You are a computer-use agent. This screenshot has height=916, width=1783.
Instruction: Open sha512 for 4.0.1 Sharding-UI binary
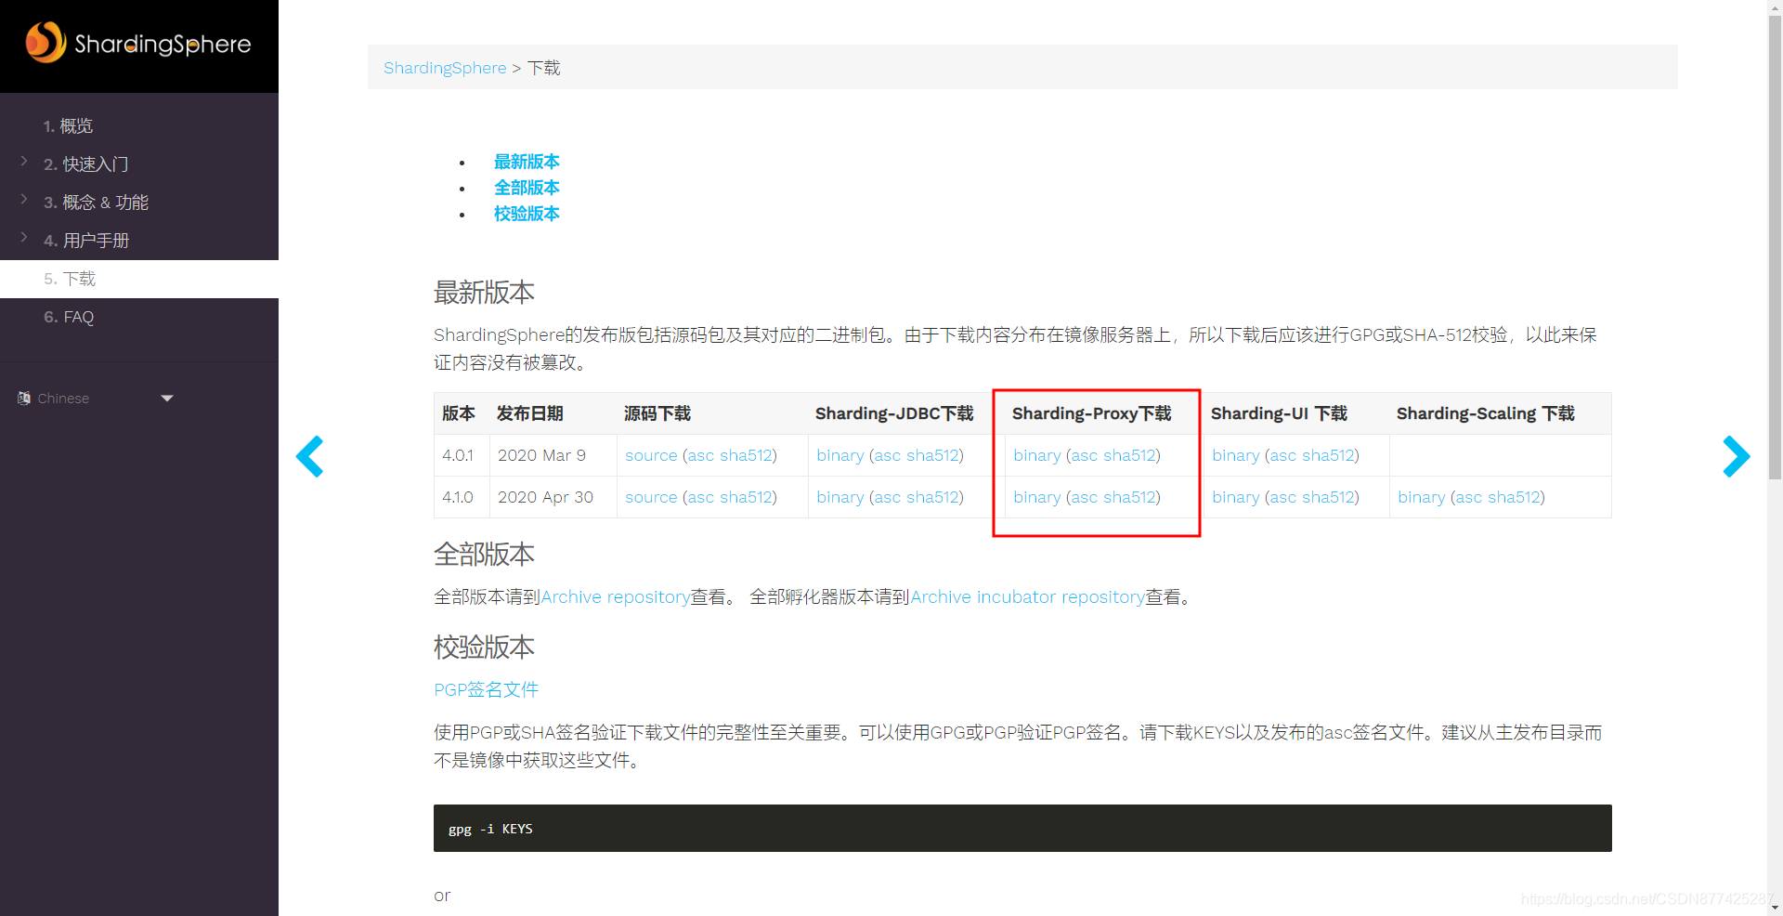[1328, 455]
